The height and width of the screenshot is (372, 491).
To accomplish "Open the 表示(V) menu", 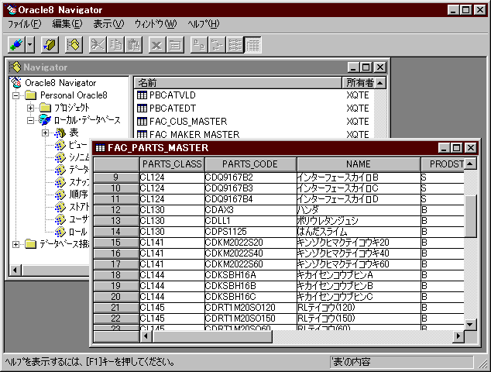I will (x=108, y=24).
